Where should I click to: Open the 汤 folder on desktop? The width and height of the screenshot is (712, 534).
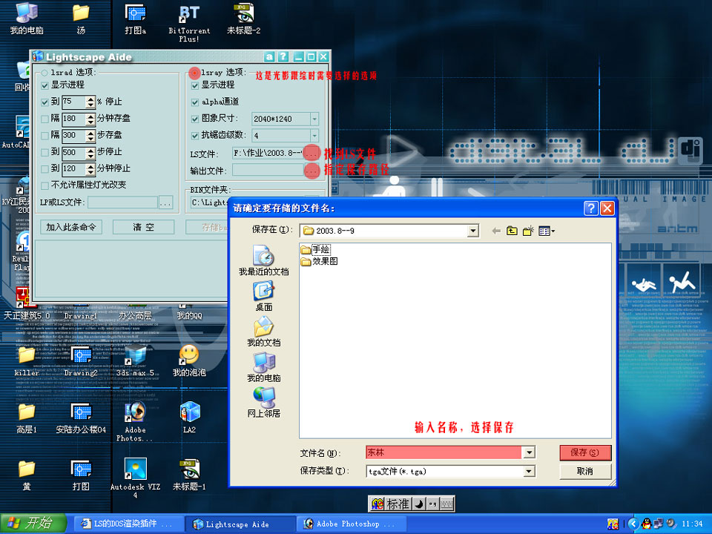(x=81, y=18)
